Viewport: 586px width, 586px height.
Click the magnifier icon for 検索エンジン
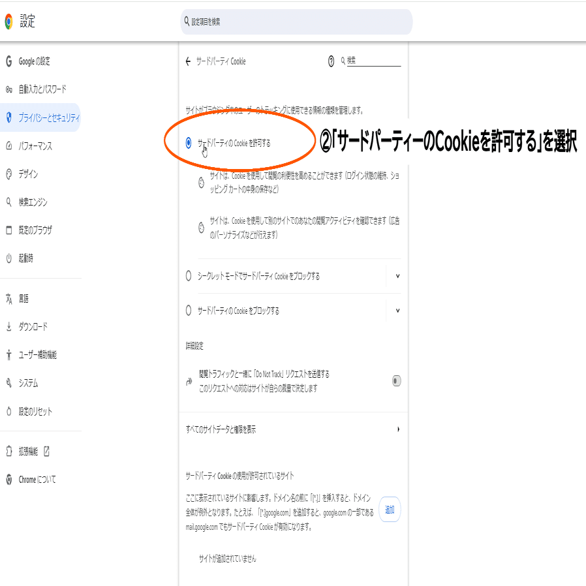(x=9, y=202)
